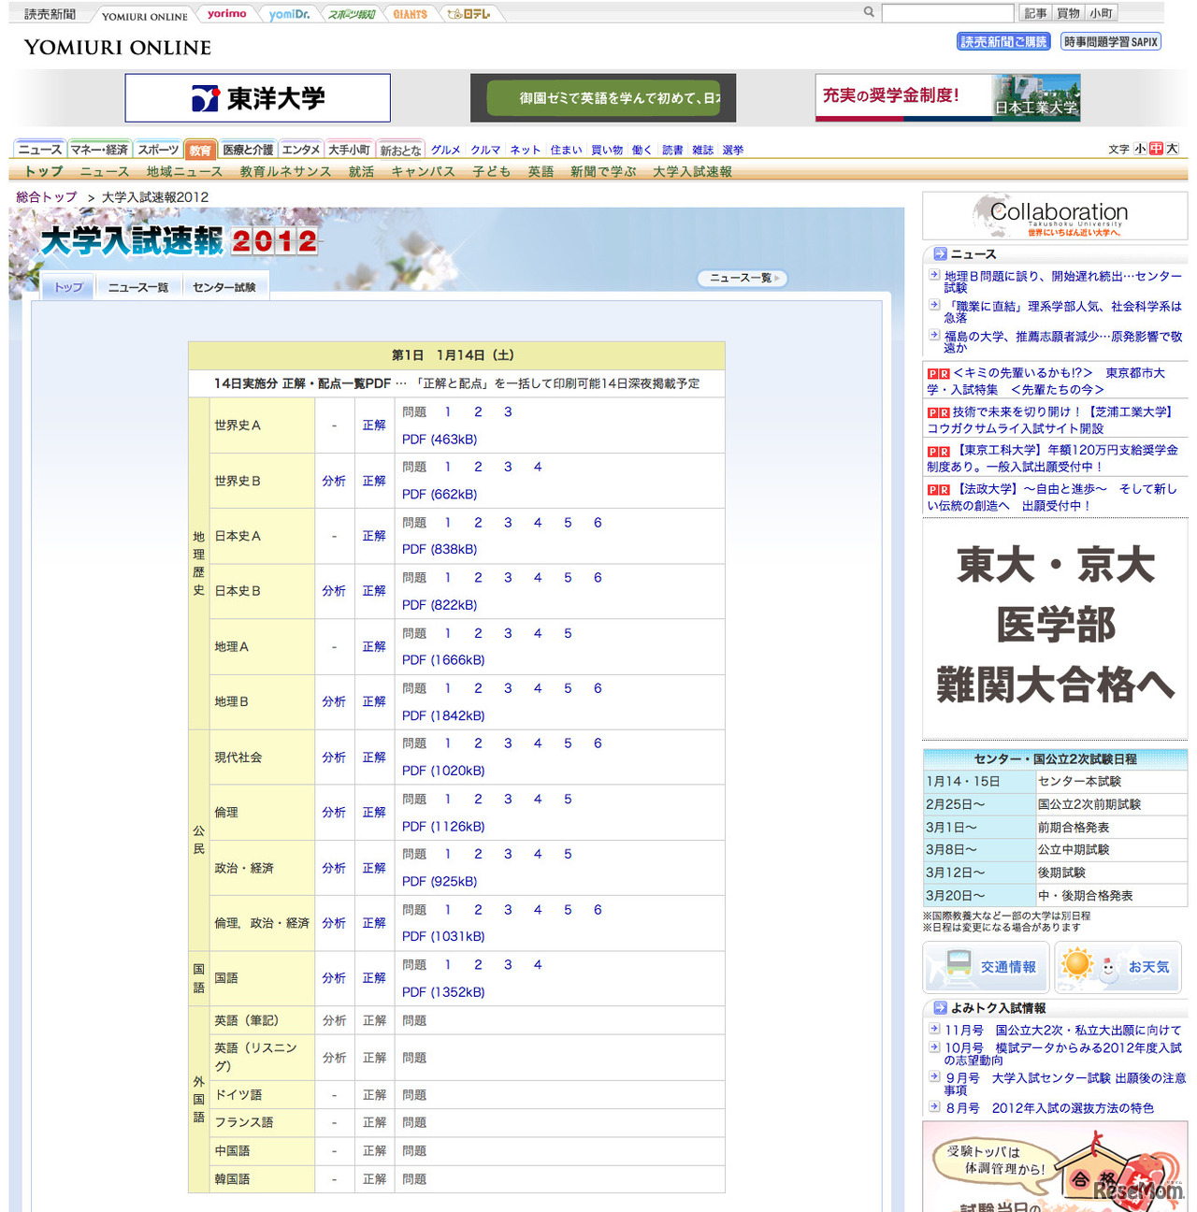This screenshot has height=1212, width=1197.
Task: Click the magnifying glass search icon
Action: (x=868, y=11)
